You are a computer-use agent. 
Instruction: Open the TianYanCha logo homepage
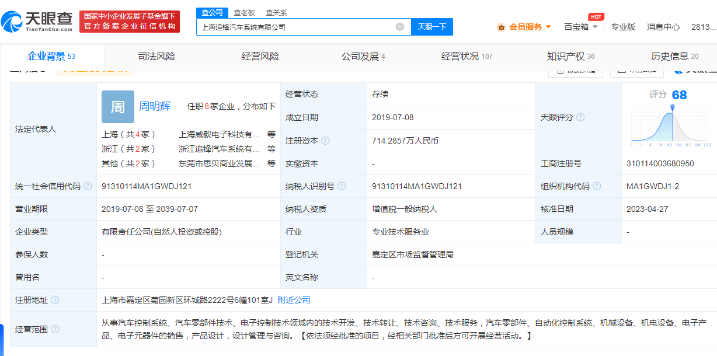pos(37,22)
